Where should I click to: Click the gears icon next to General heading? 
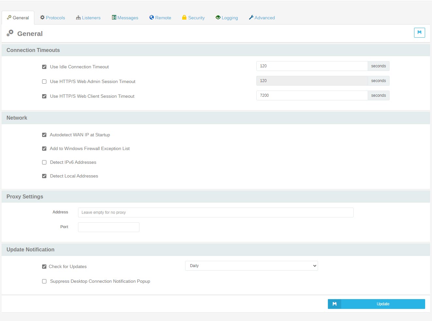[x=10, y=33]
